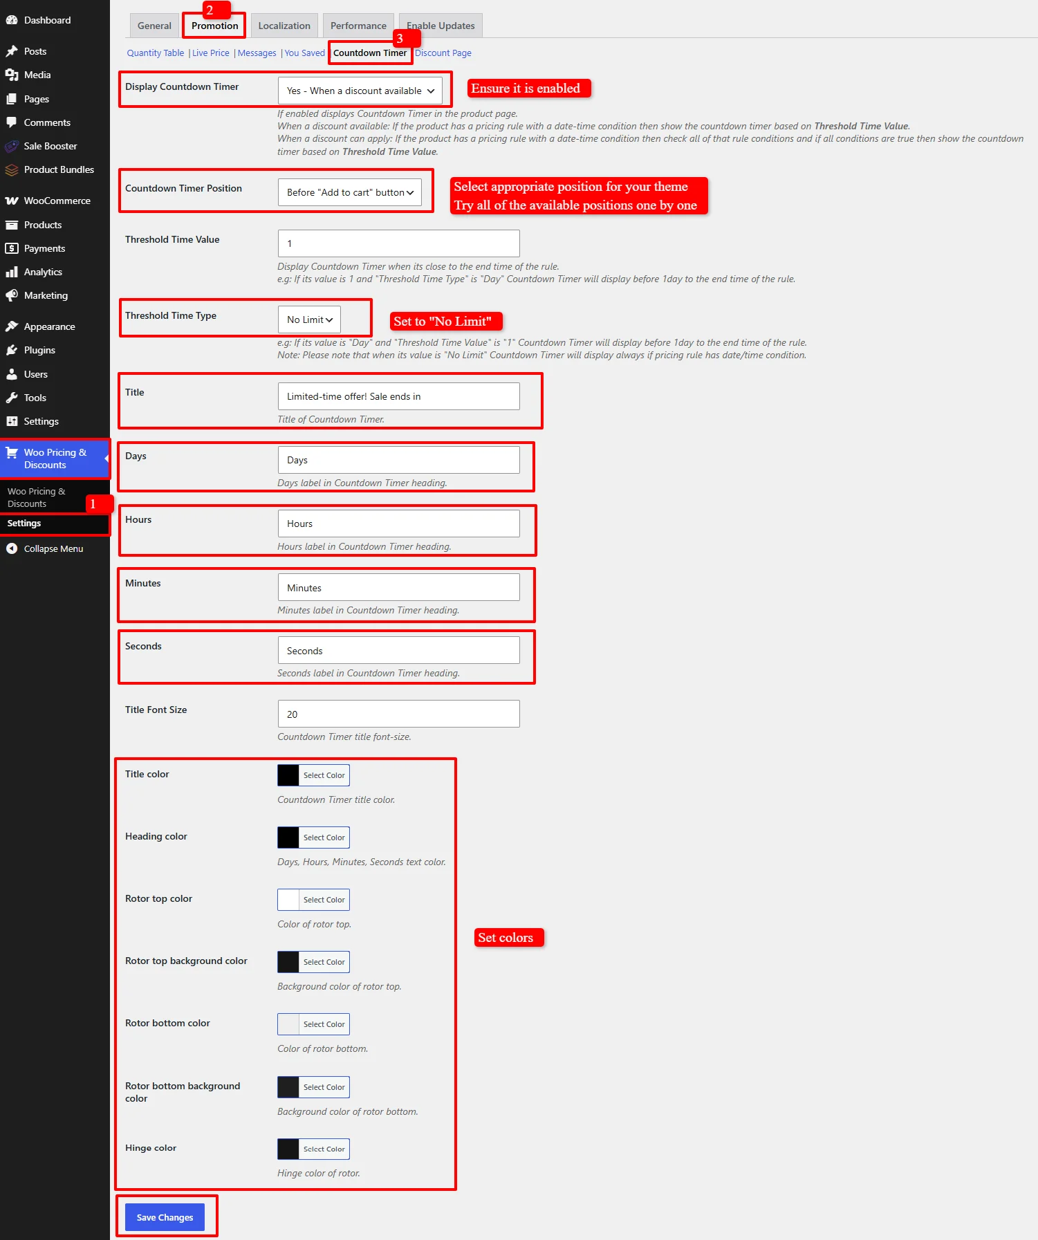Select Countdown Timer sub-section
The width and height of the screenshot is (1038, 1240).
[x=370, y=53]
